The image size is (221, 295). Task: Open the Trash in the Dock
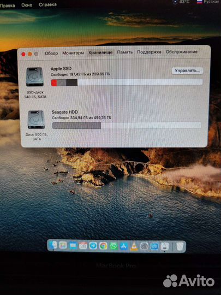point(180,246)
